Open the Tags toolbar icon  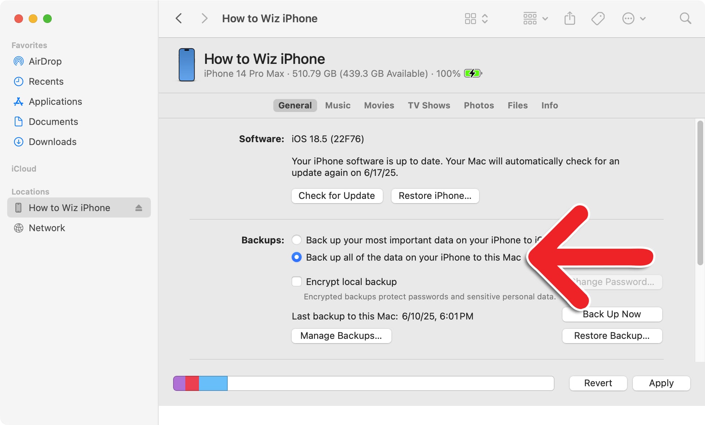click(x=598, y=18)
